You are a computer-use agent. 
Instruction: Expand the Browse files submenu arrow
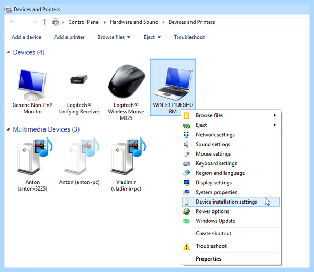pyautogui.click(x=275, y=115)
